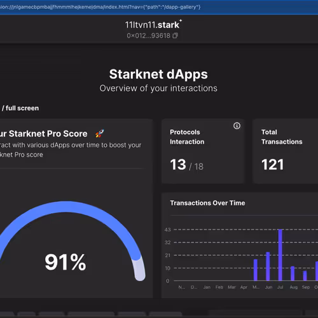Image resolution: width=318 pixels, height=318 pixels.
Task: Click the tallest Jul bar in chart
Action: pos(280,255)
